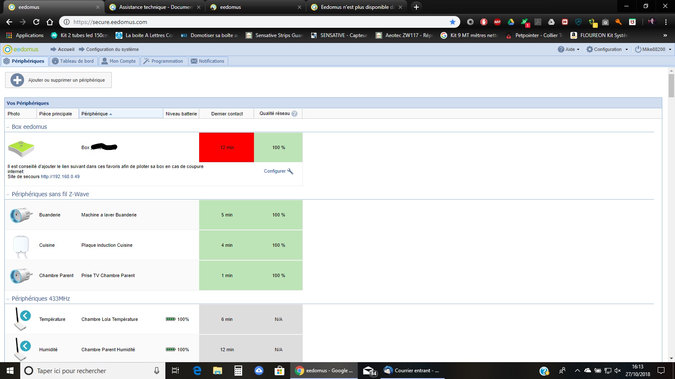Open the Microsoft Store taskbar icon
Image resolution: width=675 pixels, height=379 pixels.
pyautogui.click(x=279, y=371)
